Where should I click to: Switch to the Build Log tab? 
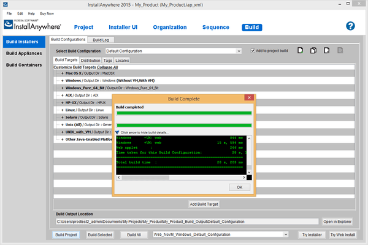101,40
